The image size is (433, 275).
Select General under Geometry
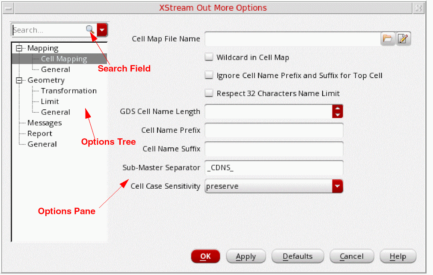coord(56,112)
